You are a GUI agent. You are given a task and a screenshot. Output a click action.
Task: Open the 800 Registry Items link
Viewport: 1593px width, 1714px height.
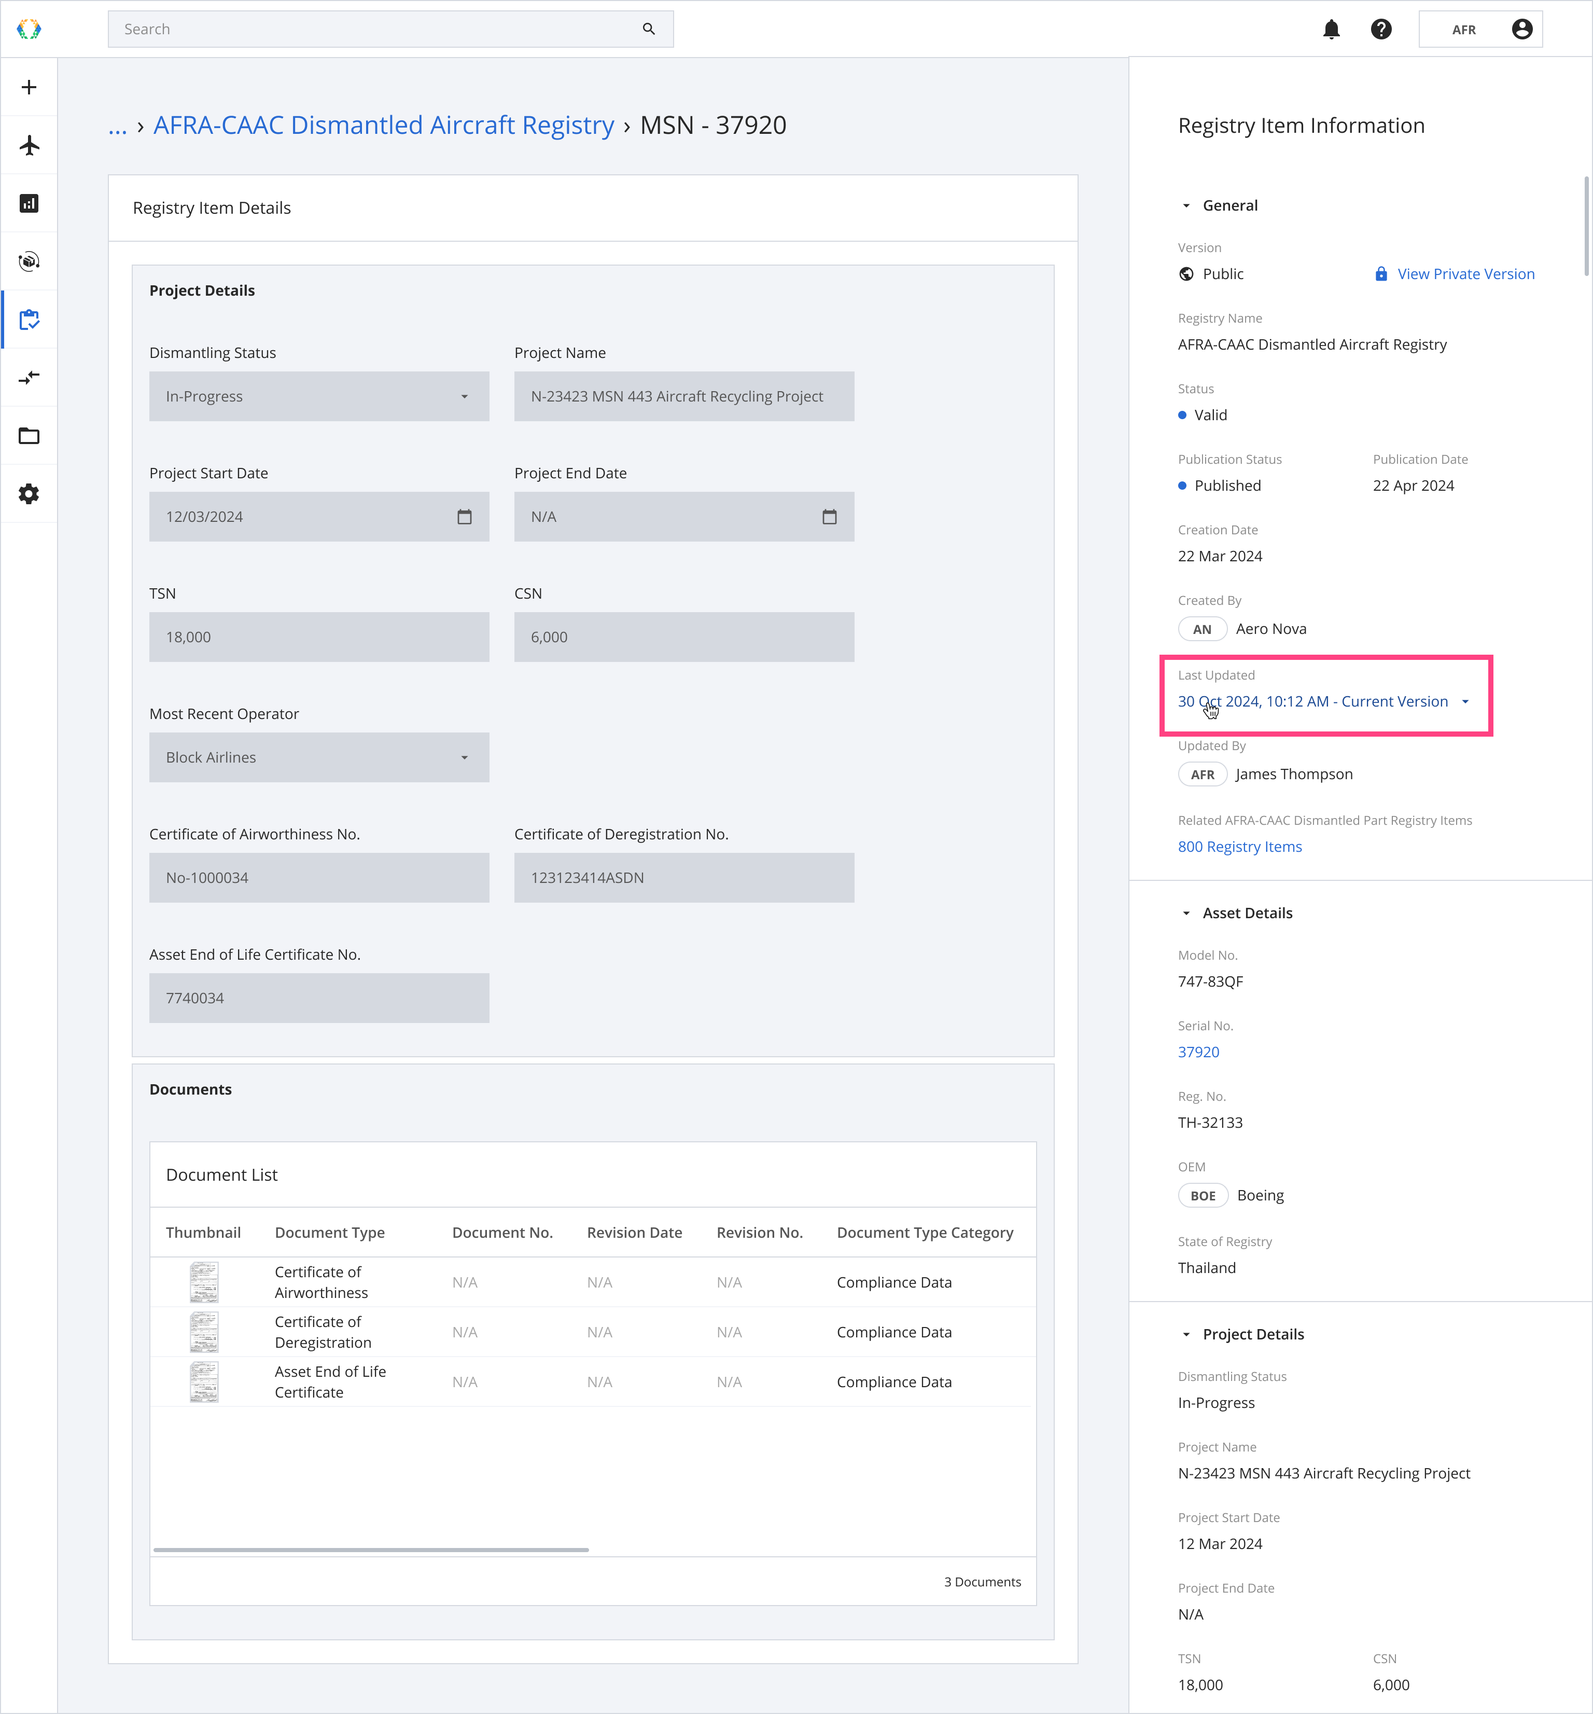(1239, 847)
